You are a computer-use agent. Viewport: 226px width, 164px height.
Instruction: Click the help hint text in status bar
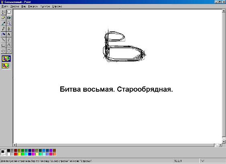click(x=46, y=161)
